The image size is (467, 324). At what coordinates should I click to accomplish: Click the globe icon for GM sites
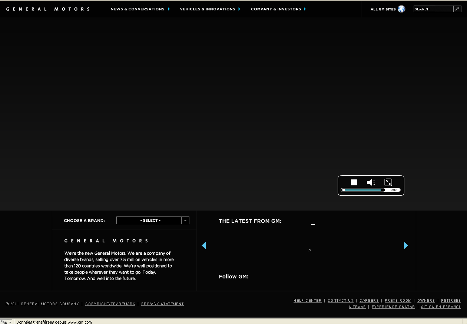[401, 9]
